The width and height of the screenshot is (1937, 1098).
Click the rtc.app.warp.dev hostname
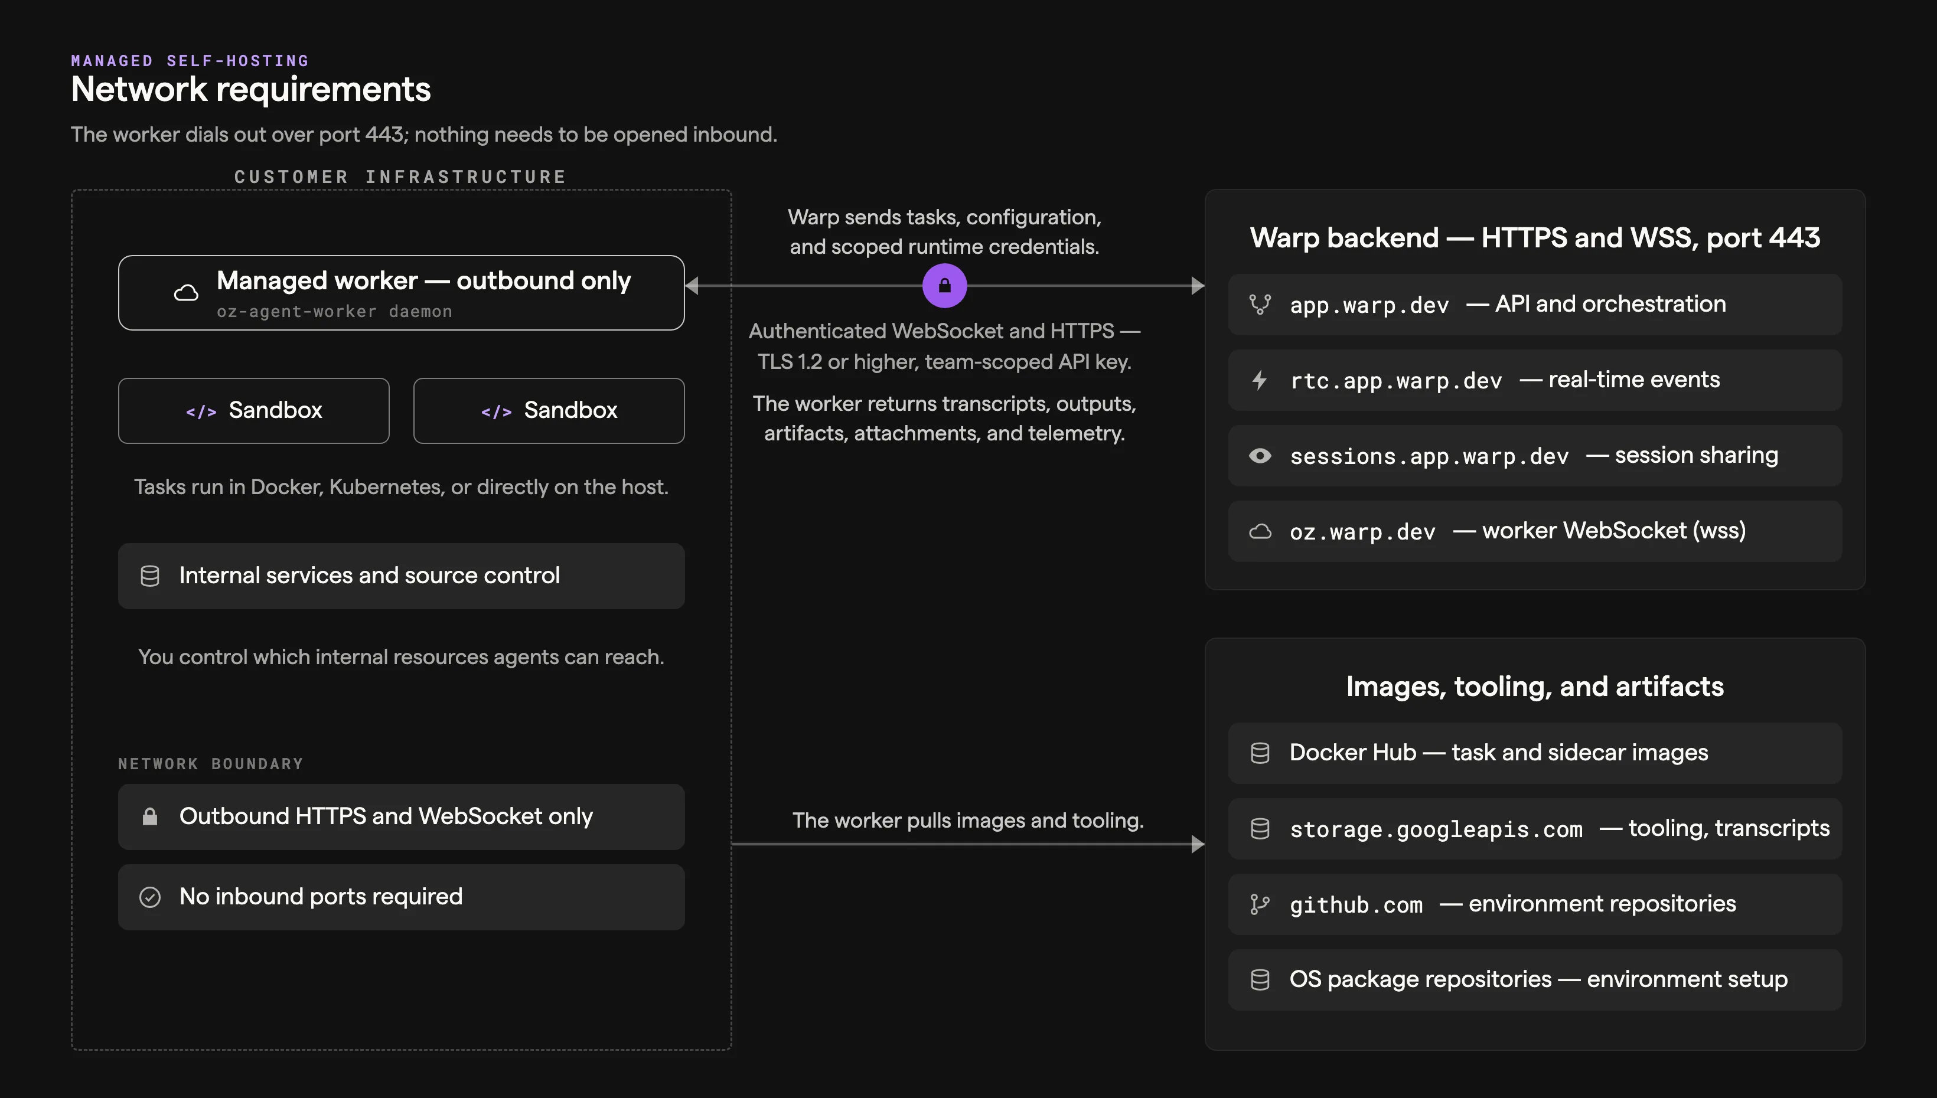(1396, 381)
